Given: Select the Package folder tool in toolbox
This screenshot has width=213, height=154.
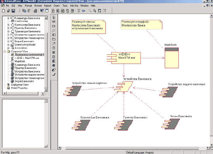Looking at the screenshot, I should click(x=54, y=39).
